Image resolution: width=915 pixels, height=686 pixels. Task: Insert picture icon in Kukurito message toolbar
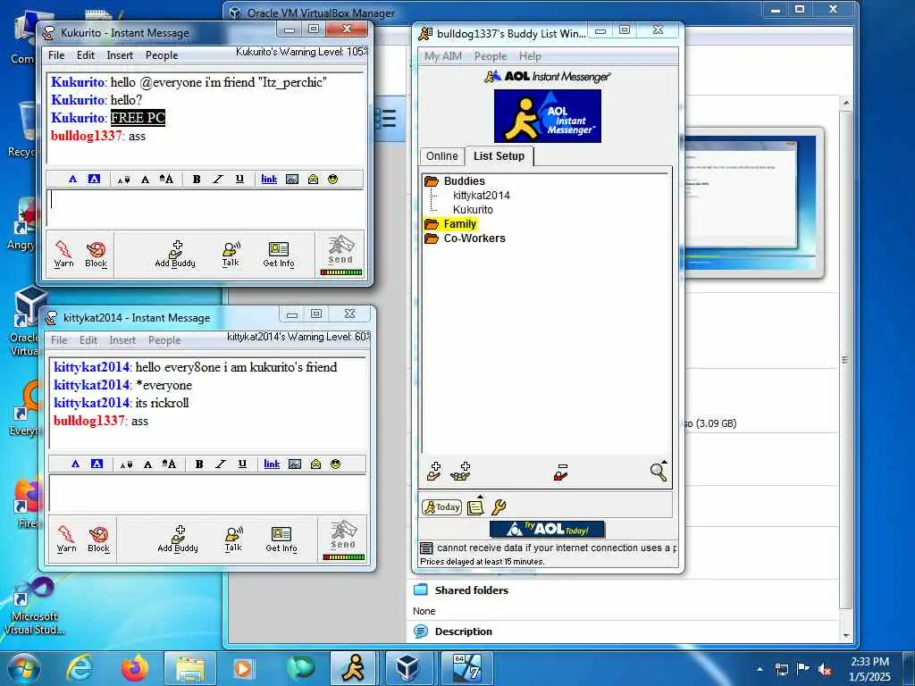(292, 179)
